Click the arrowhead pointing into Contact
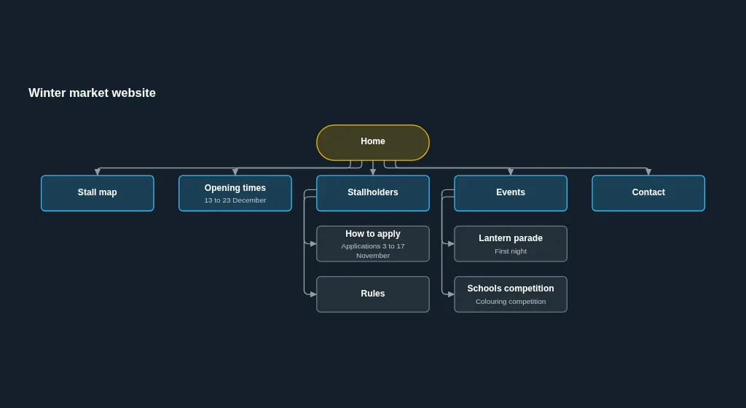The height and width of the screenshot is (408, 746). click(x=648, y=172)
